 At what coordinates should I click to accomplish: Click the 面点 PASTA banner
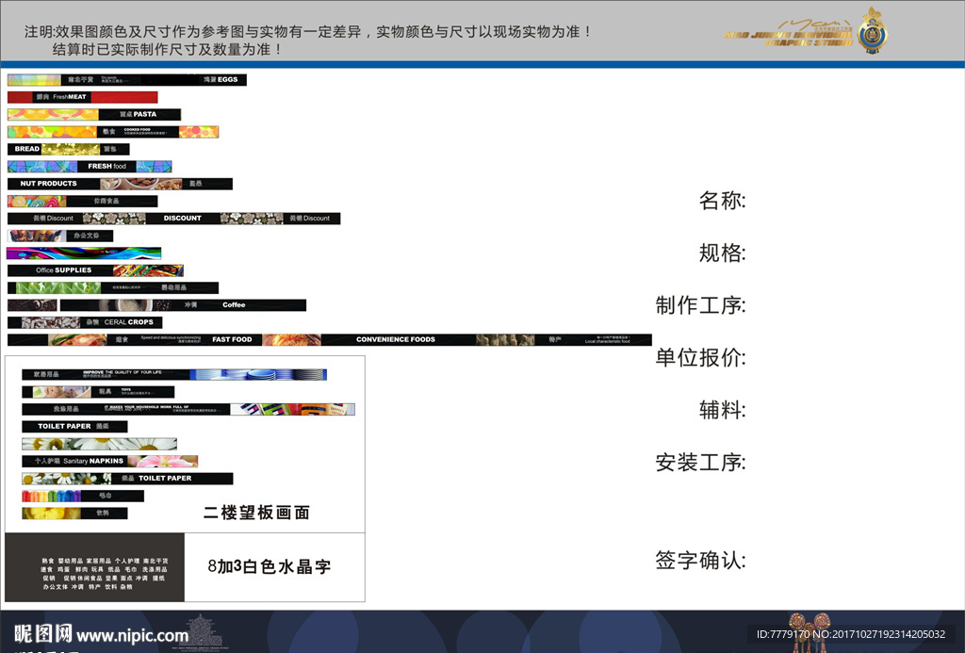pos(94,114)
